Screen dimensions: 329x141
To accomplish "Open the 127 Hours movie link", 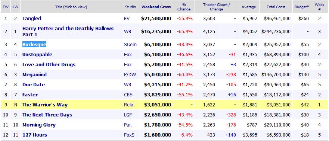I will point(35,135).
